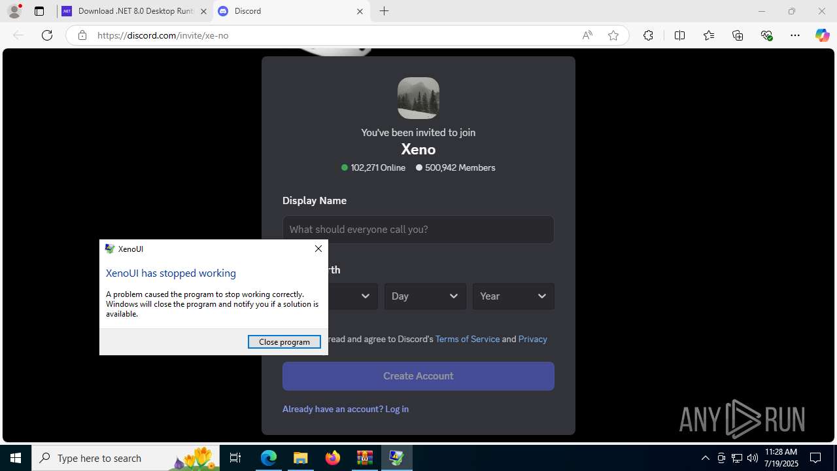Show hidden system tray icons chevron
The height and width of the screenshot is (471, 837).
coord(705,458)
